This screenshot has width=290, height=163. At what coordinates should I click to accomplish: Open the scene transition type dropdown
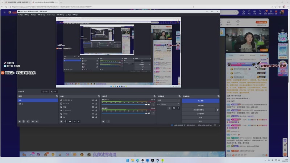(x=169, y=100)
